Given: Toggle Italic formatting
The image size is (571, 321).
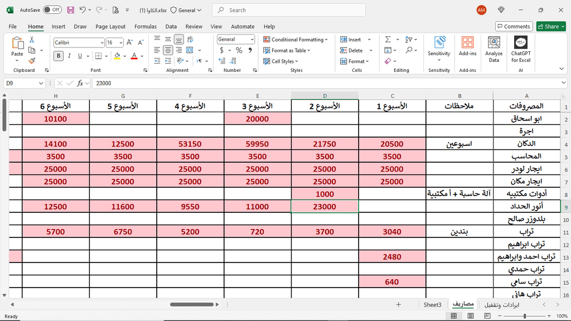Looking at the screenshot, I should coord(70,56).
